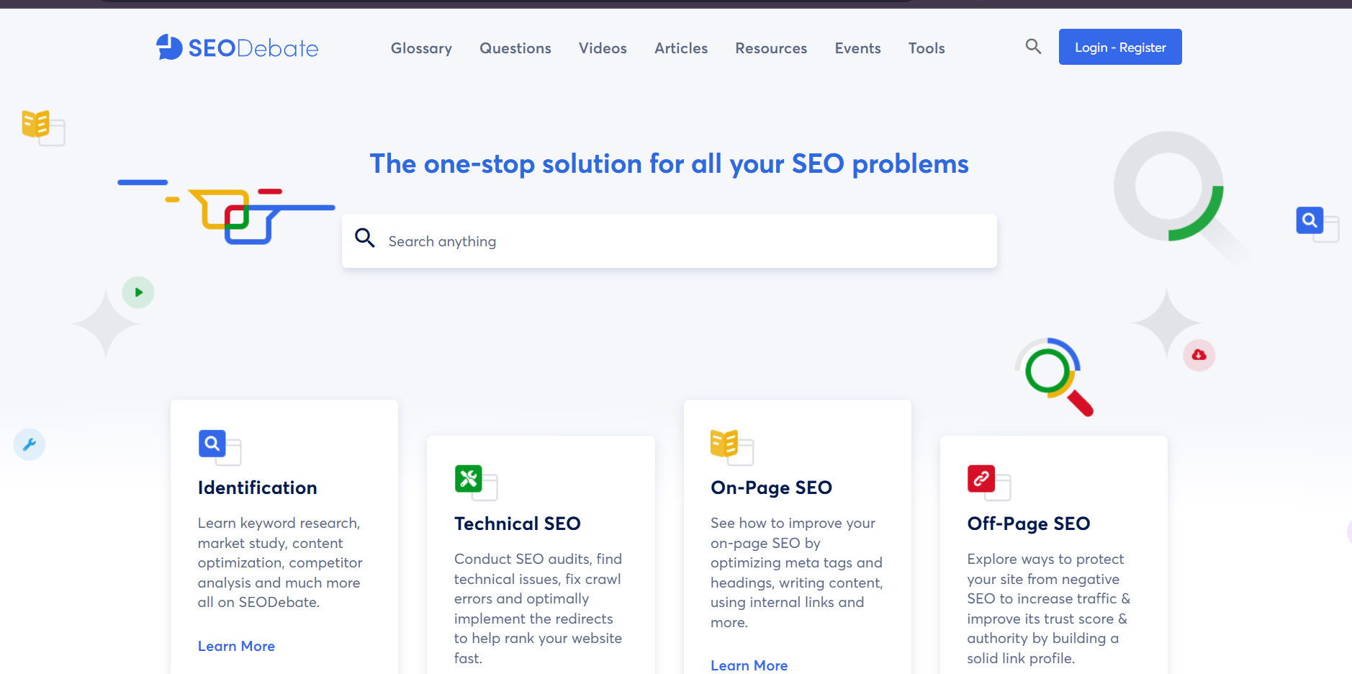Image resolution: width=1352 pixels, height=674 pixels.
Task: Click the yellow book icon on On-Page SEO card
Action: point(724,444)
